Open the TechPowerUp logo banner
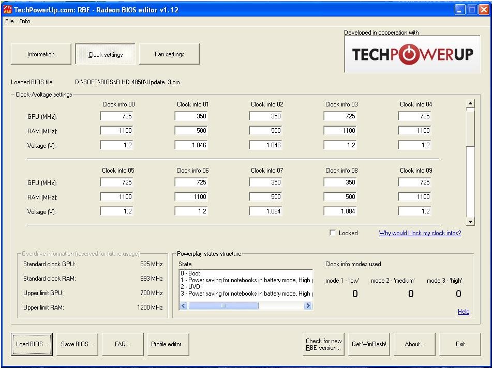Image resolution: width=493 pixels, height=369 pixels. [412, 54]
